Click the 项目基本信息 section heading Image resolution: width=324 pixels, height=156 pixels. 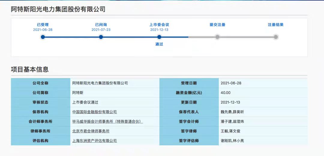tap(30, 70)
